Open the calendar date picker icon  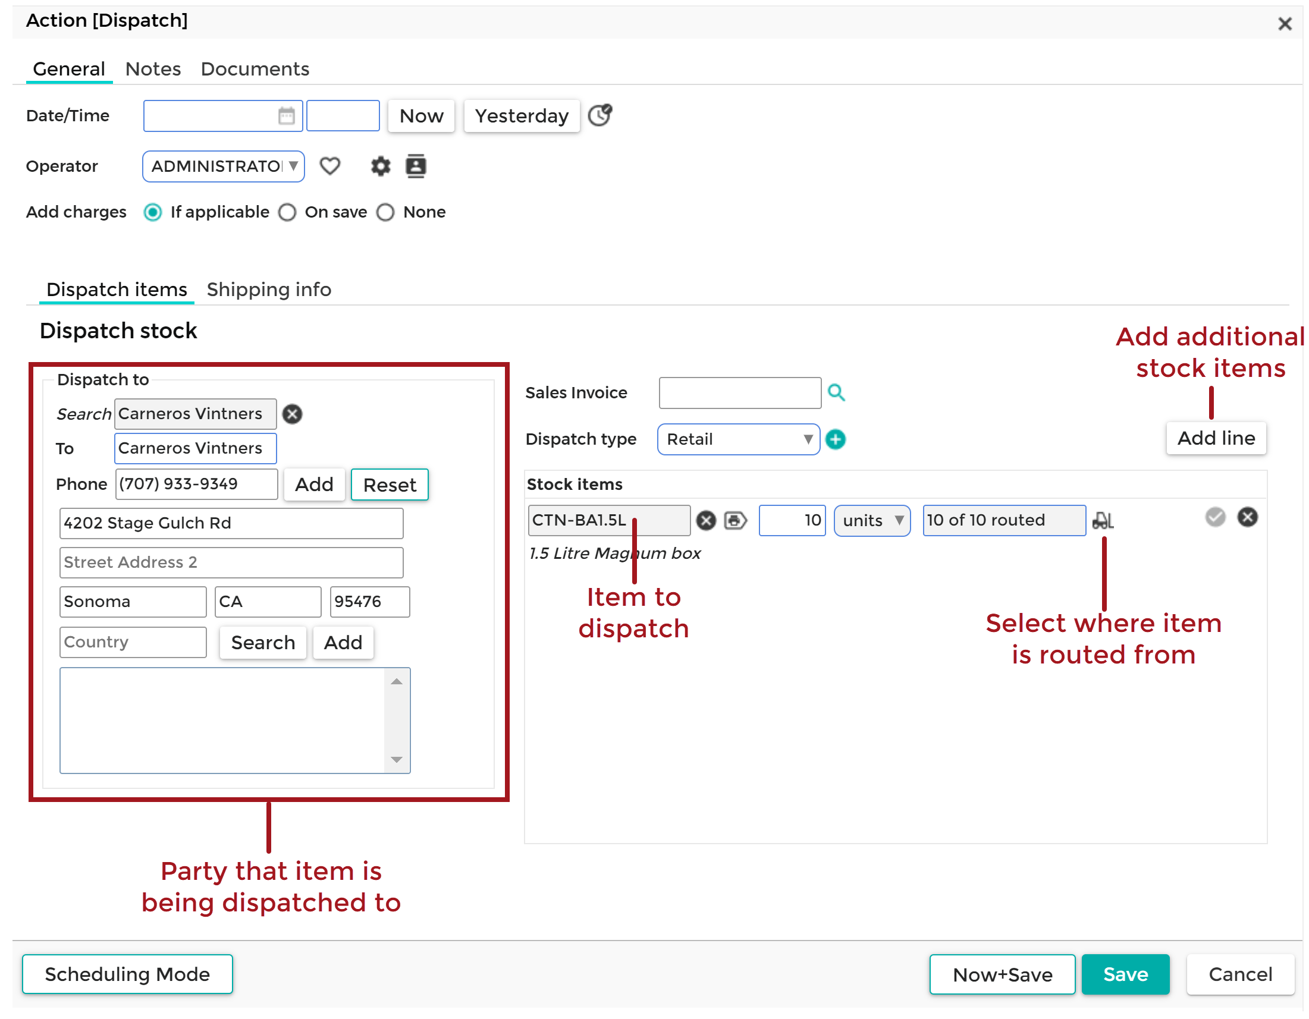[287, 115]
